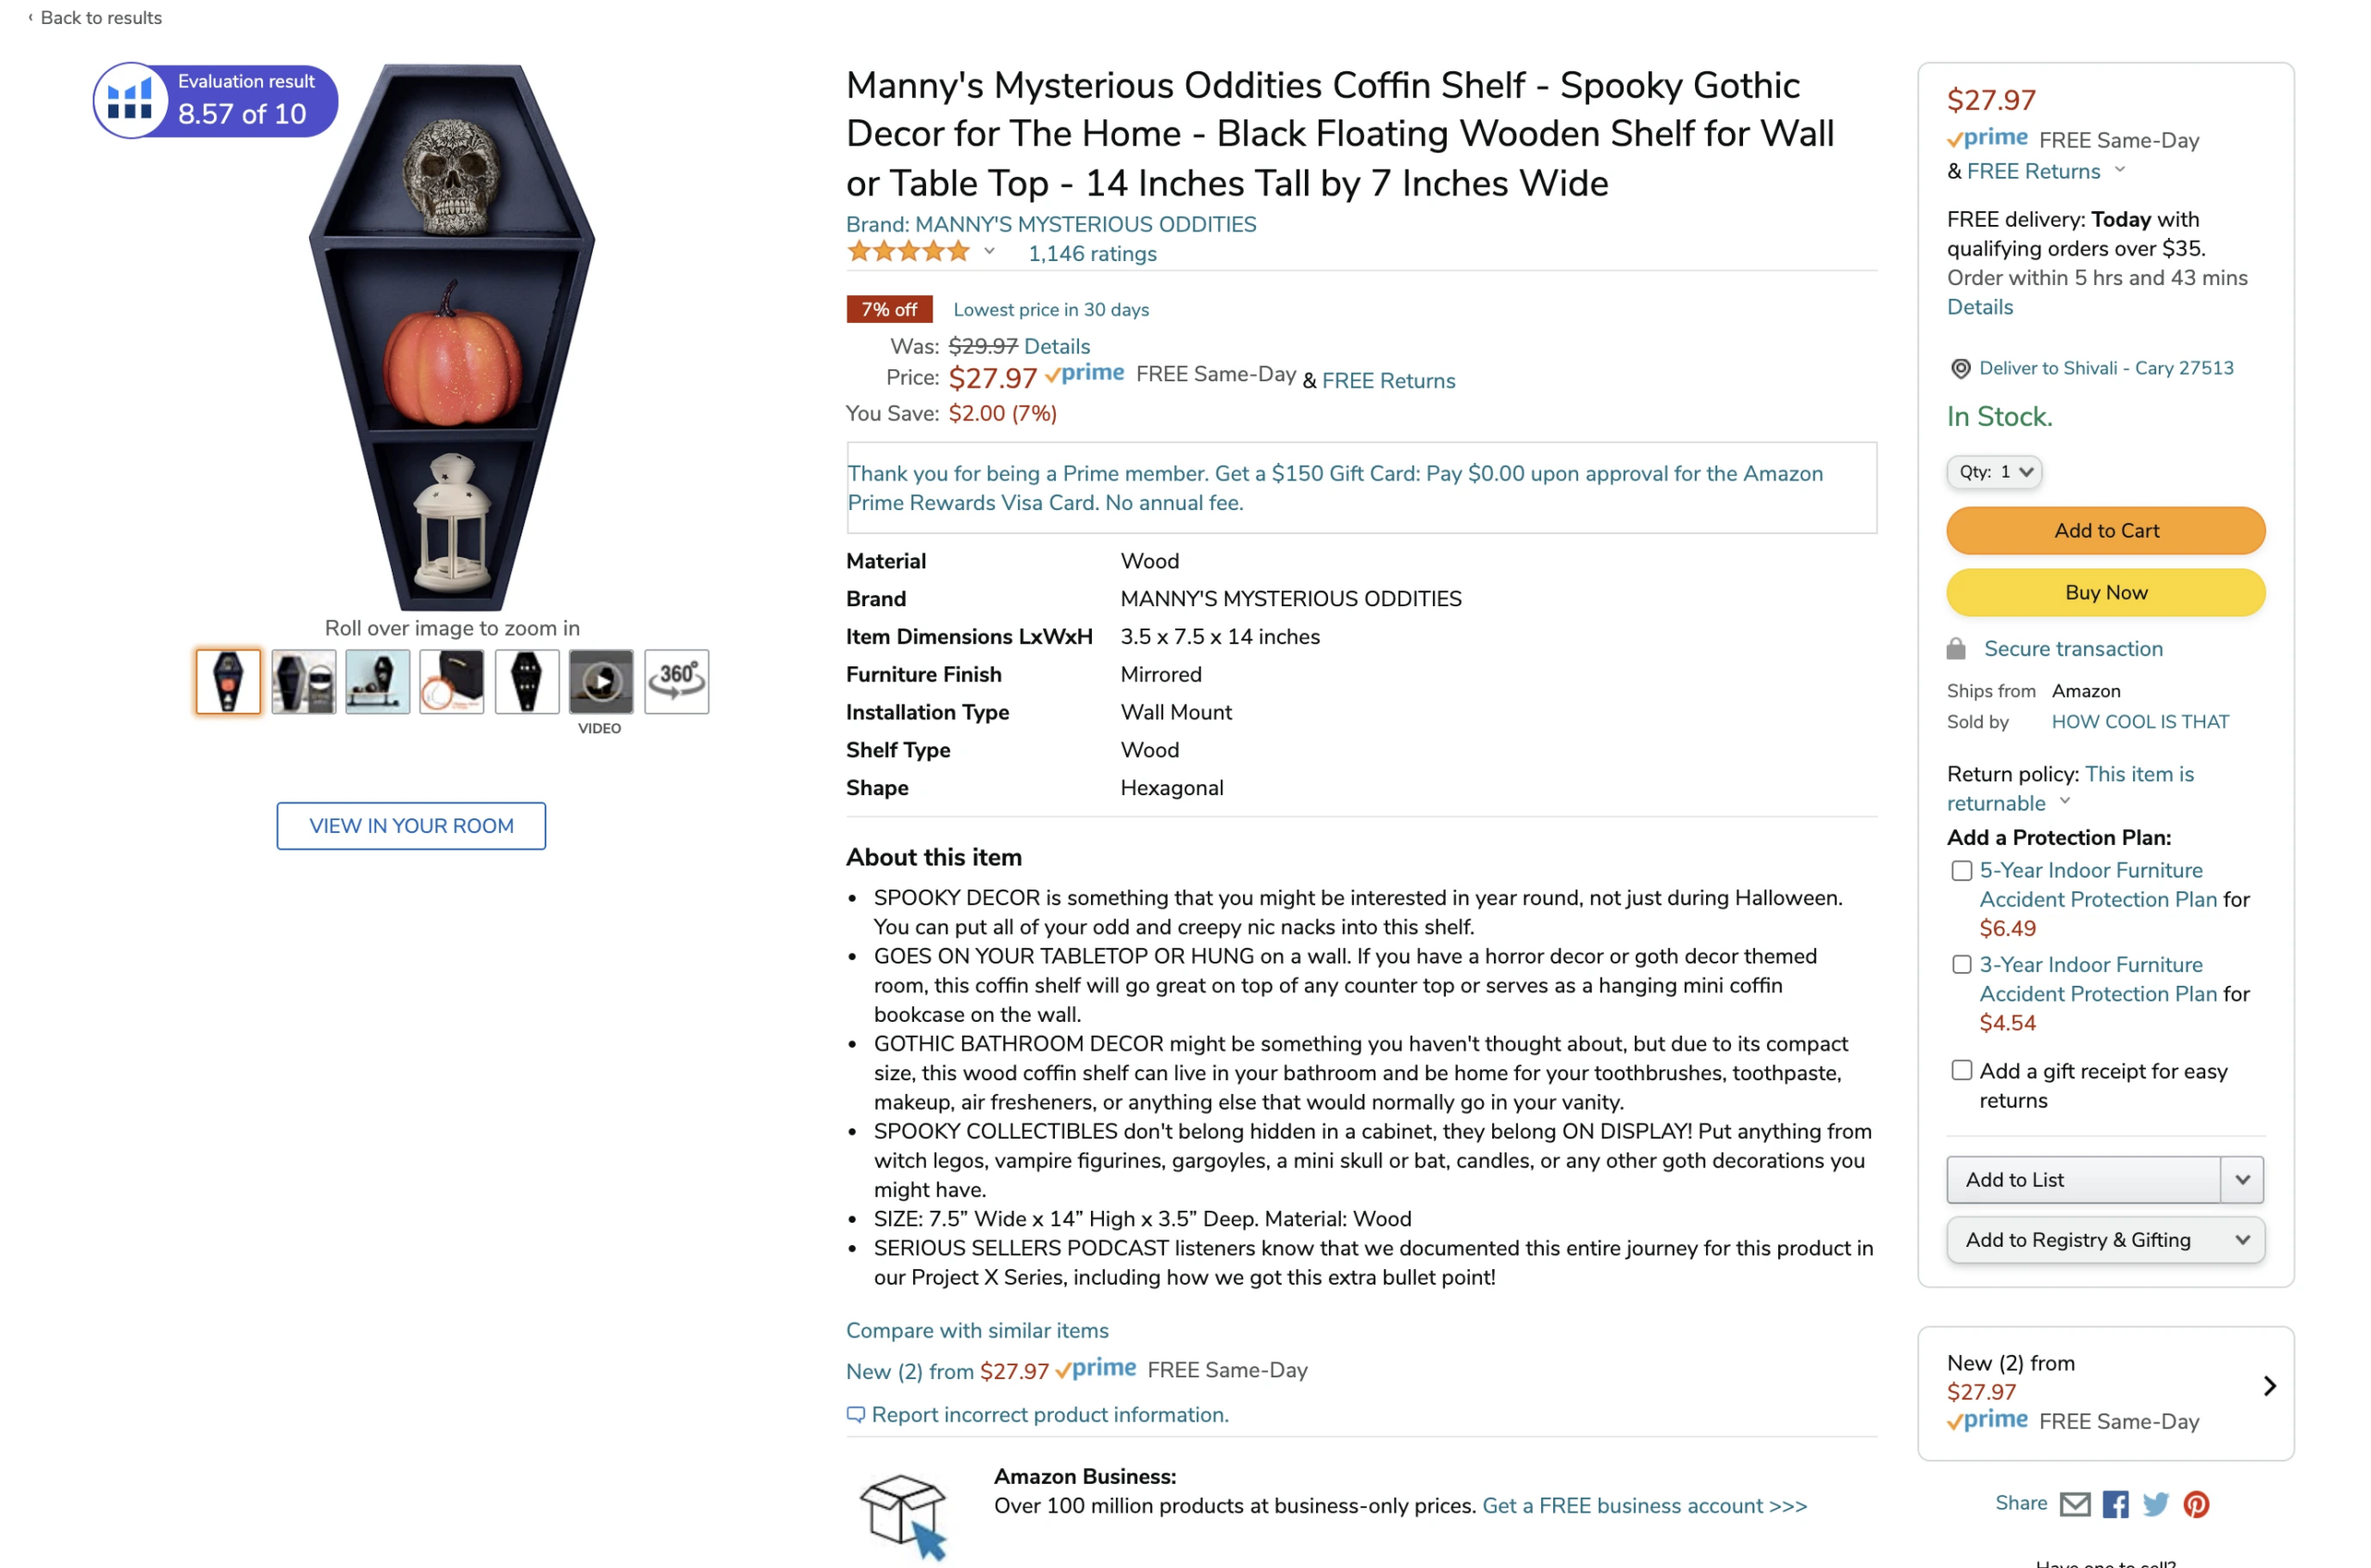Open the Qty quantity dropdown
The image size is (2371, 1568).
(1994, 472)
